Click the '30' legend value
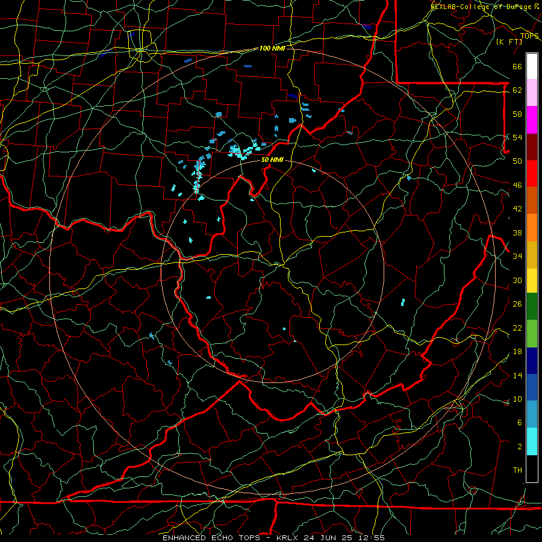542x542 pixels. pos(517,280)
